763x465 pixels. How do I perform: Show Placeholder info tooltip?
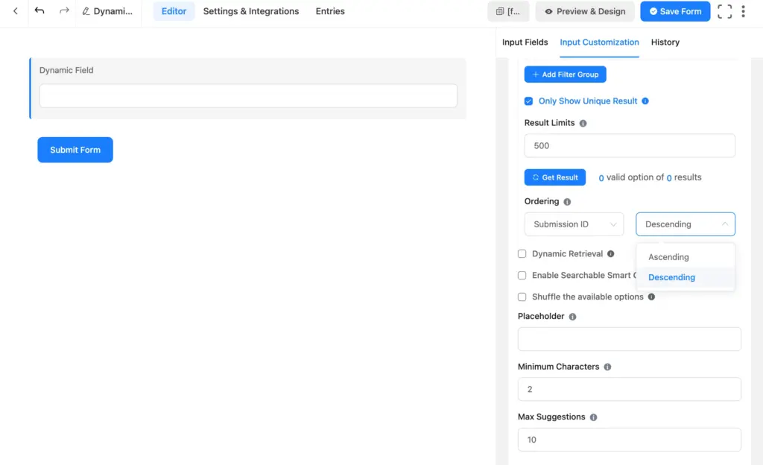point(572,317)
